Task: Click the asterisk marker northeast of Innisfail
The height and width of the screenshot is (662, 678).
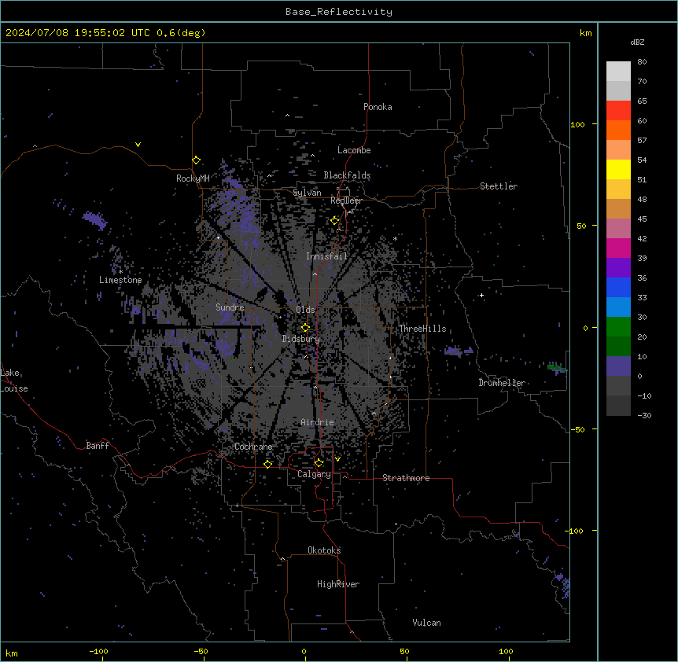Action: point(395,238)
